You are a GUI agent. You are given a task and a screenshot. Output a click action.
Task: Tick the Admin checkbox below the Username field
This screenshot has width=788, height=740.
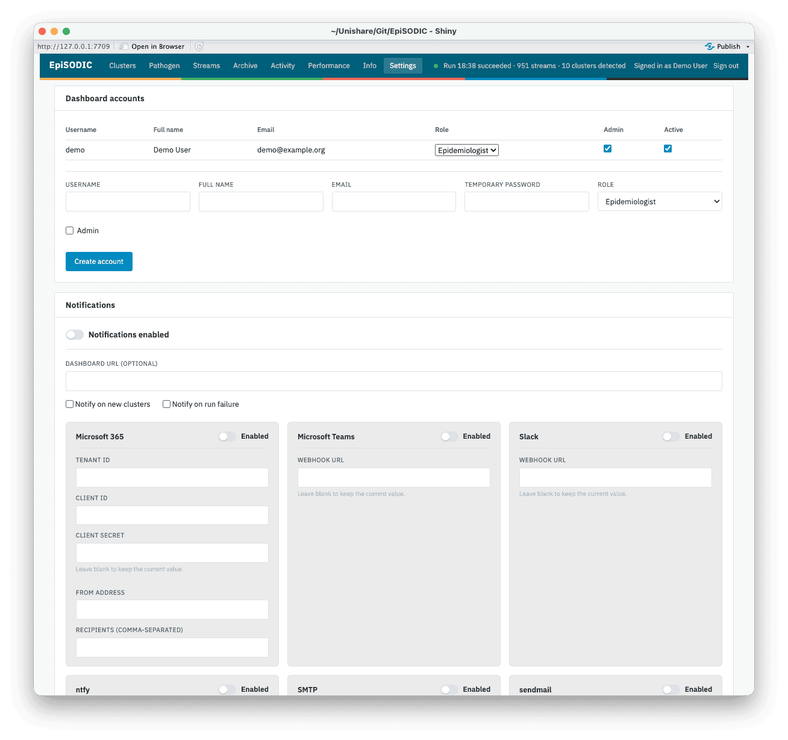click(x=70, y=231)
